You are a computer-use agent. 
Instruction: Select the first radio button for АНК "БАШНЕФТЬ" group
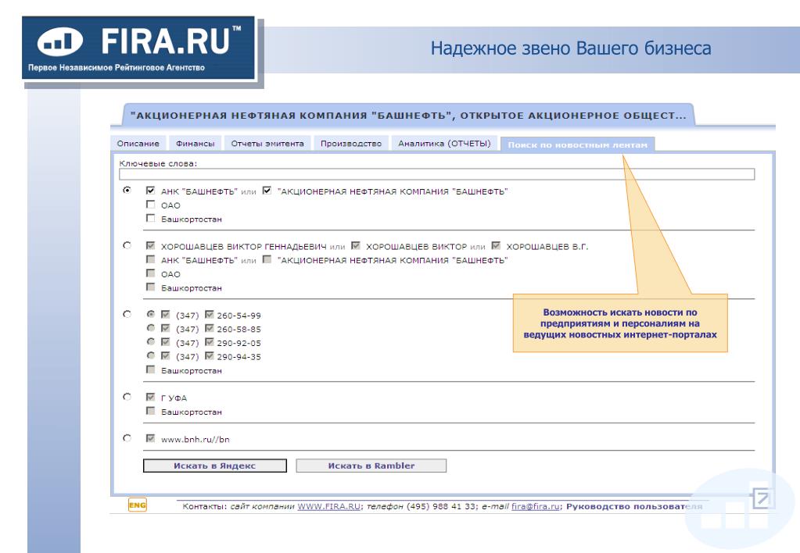click(x=127, y=190)
